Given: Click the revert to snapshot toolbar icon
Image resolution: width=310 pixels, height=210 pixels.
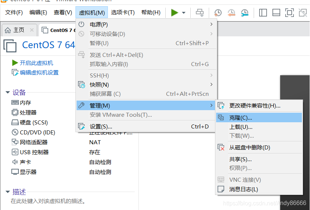Looking at the screenshot, I should point(231,13).
